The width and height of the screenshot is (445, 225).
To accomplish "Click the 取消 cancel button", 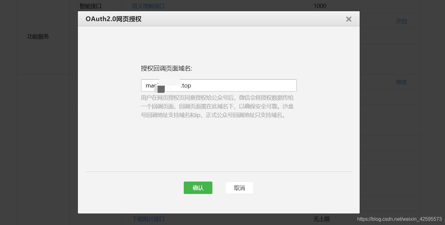I will [x=239, y=187].
